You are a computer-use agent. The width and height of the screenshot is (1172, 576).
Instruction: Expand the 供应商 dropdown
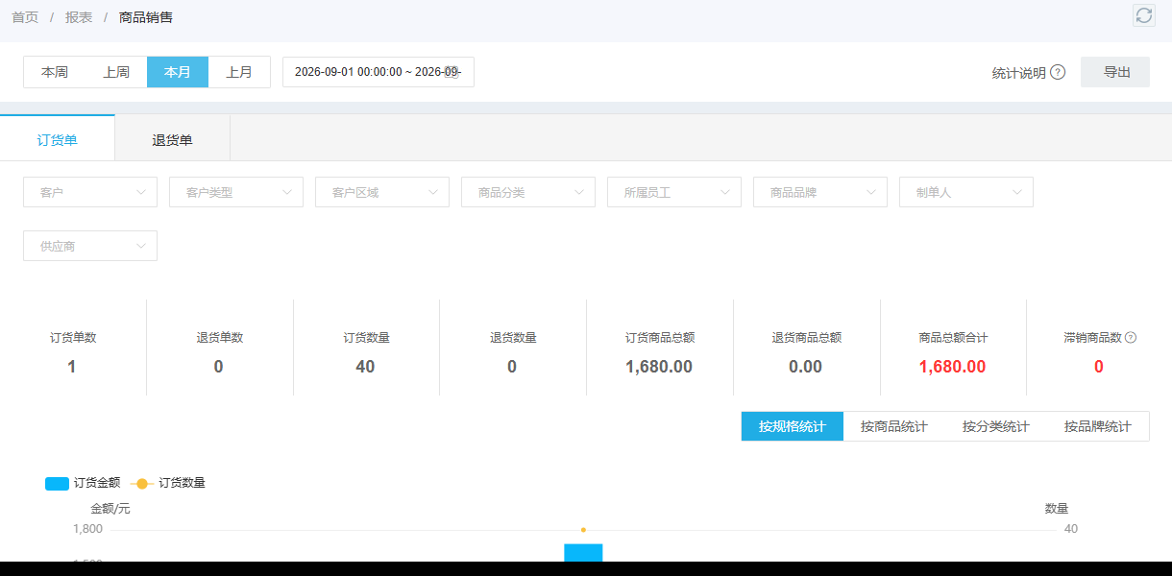point(90,246)
